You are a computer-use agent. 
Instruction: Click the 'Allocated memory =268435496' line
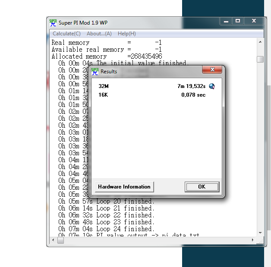point(107,57)
